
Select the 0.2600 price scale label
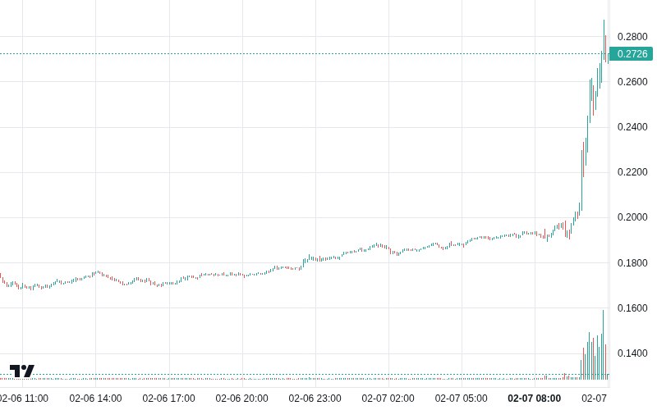(632, 82)
